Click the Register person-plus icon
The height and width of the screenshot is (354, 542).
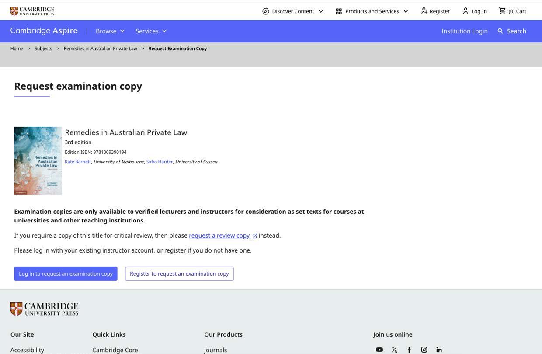pyautogui.click(x=424, y=11)
